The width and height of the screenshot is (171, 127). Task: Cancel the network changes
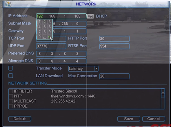tap(154, 119)
